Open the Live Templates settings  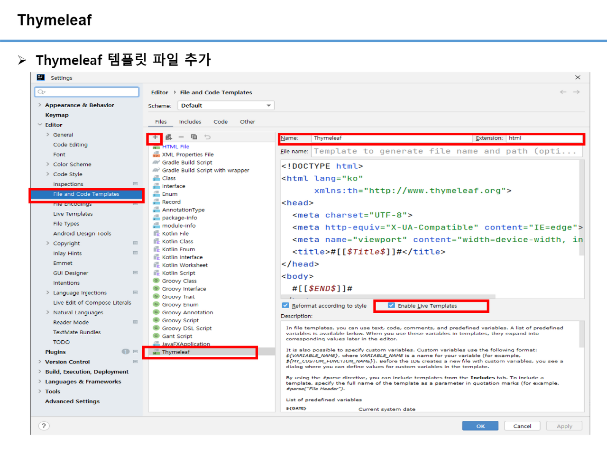[x=73, y=214]
